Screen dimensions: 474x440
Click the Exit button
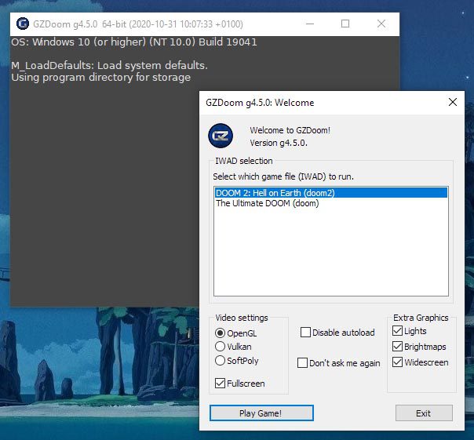coord(424,413)
